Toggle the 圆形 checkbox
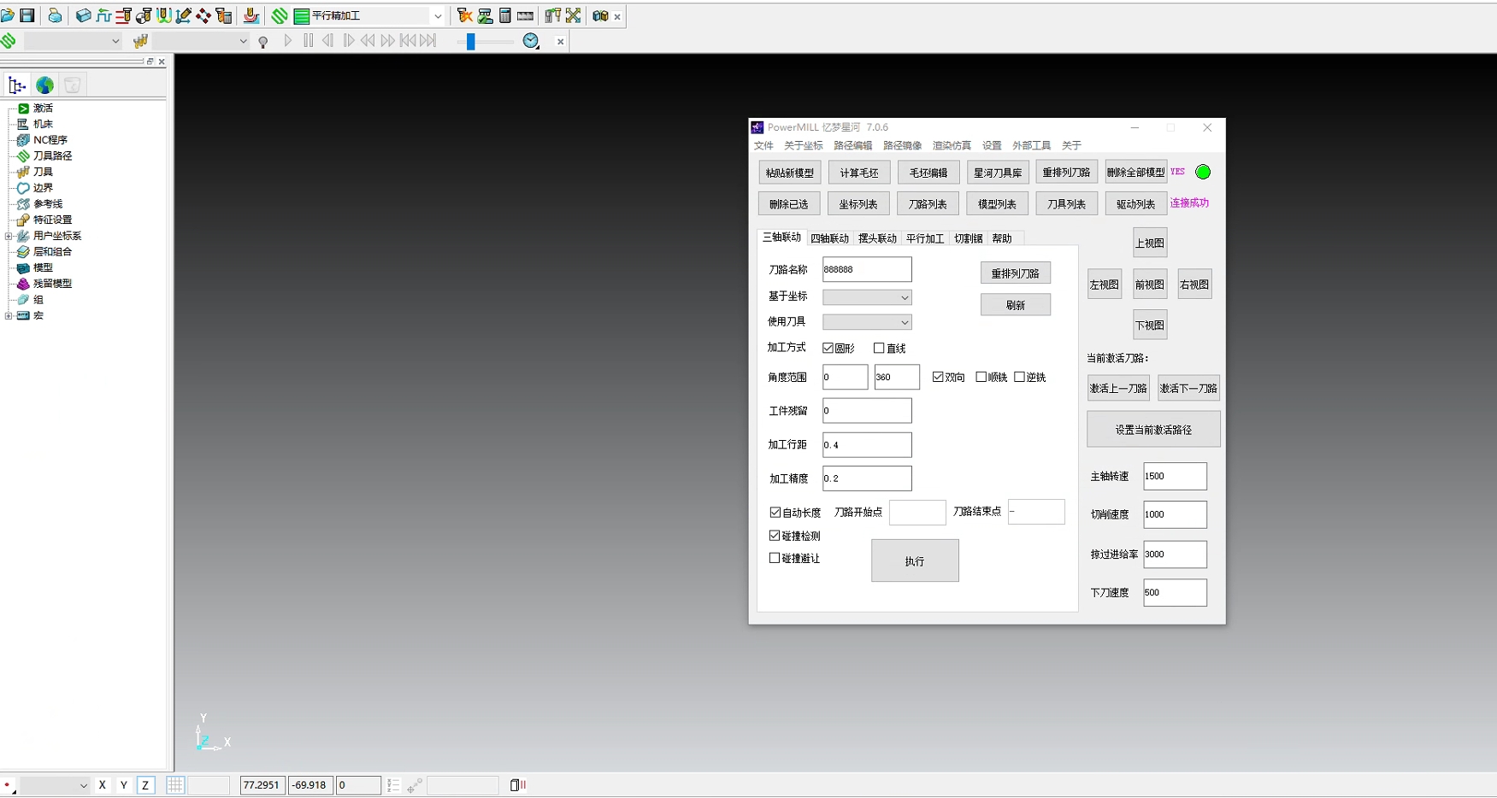This screenshot has height=798, width=1497. (828, 348)
